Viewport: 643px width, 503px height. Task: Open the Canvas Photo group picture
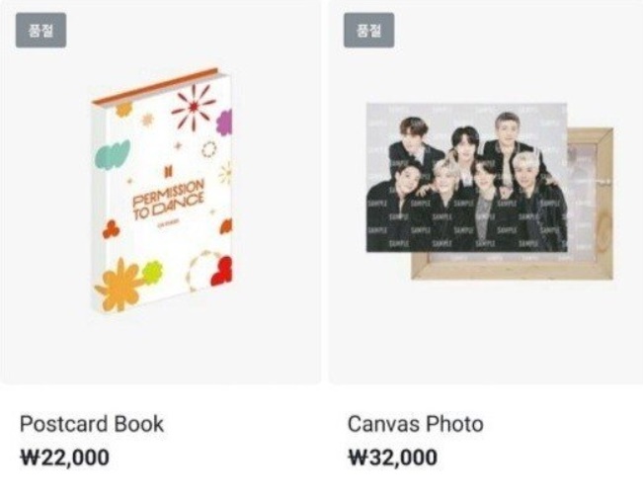(x=466, y=177)
